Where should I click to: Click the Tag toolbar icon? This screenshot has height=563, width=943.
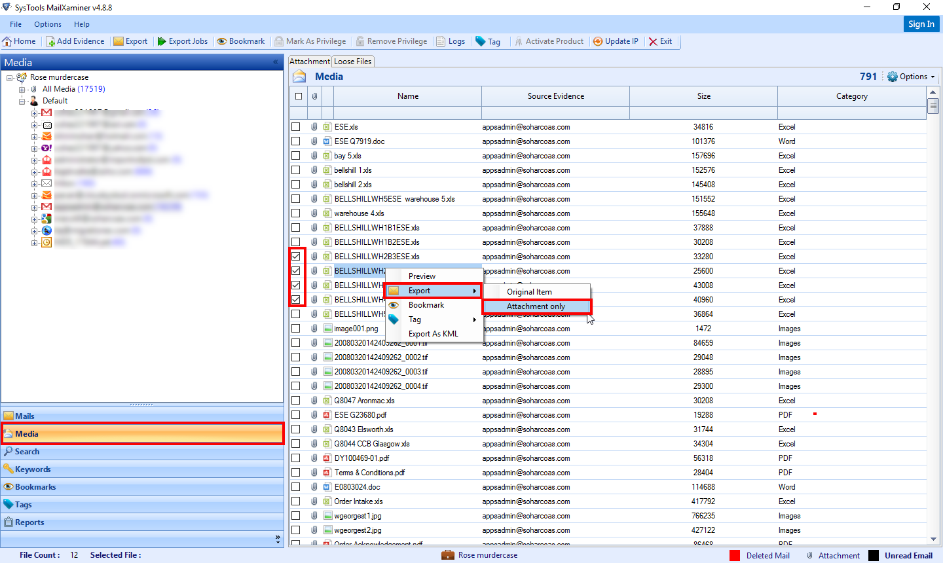(481, 41)
